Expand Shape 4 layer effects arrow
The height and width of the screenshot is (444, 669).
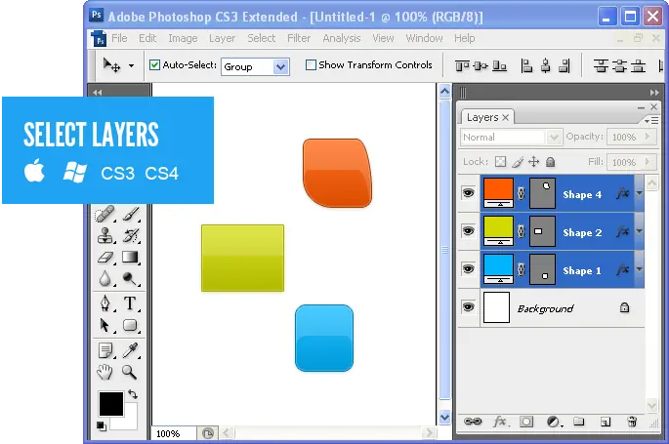click(x=639, y=193)
